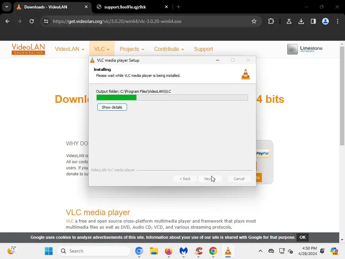Open the browser downloads icon

(x=301, y=21)
